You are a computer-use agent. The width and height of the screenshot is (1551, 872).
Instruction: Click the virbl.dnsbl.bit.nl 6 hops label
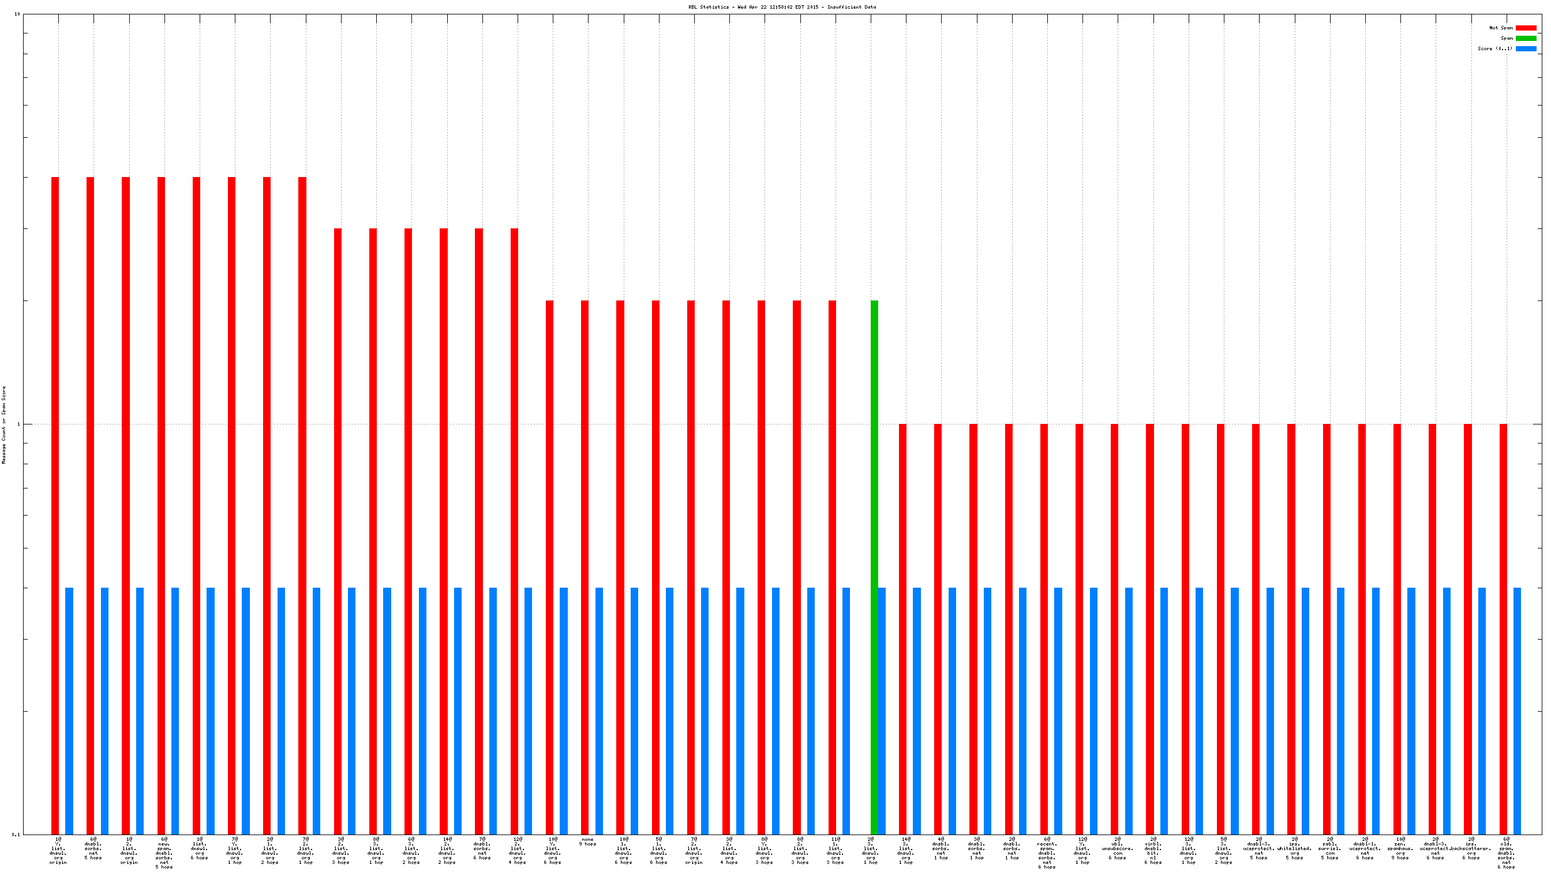(x=1152, y=851)
